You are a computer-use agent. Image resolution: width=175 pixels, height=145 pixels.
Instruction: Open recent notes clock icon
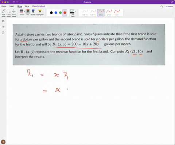[x=3, y=33]
